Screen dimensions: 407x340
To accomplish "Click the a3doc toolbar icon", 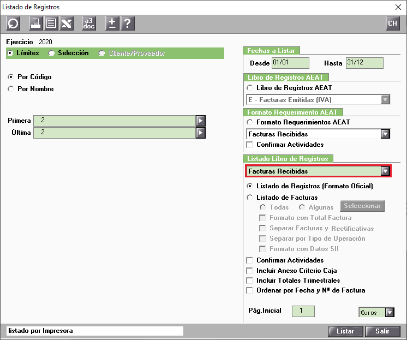I will coord(89,23).
